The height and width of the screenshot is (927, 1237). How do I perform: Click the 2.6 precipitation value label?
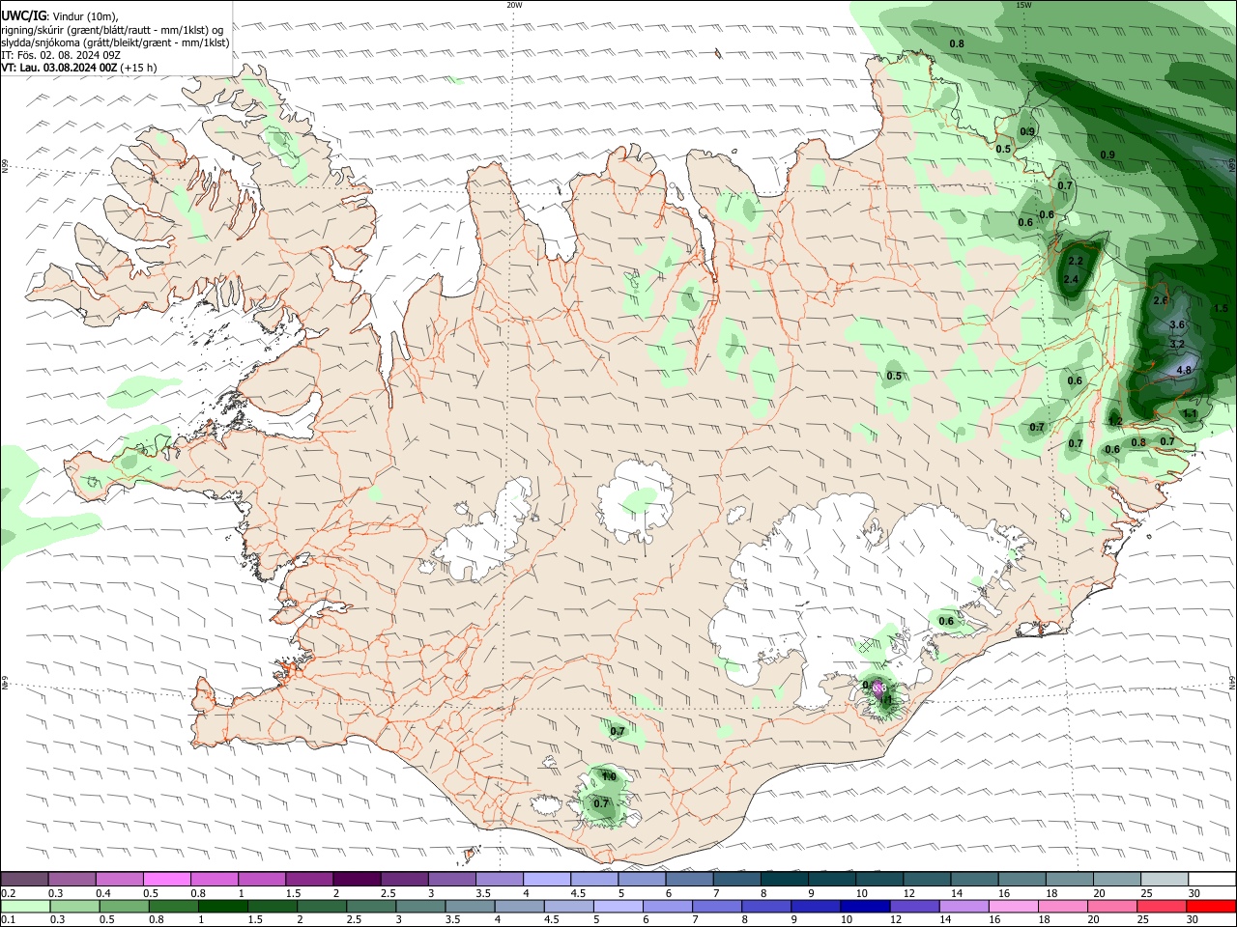pyautogui.click(x=1161, y=301)
